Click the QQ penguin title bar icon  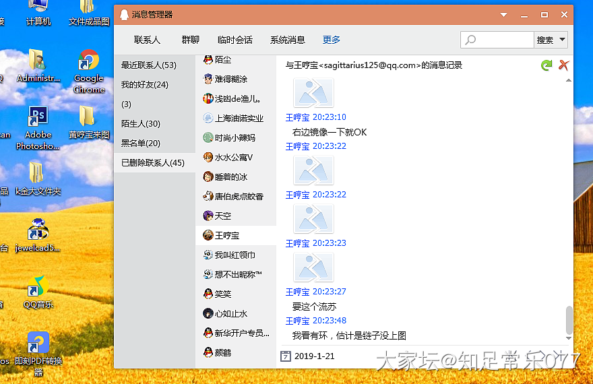point(124,15)
